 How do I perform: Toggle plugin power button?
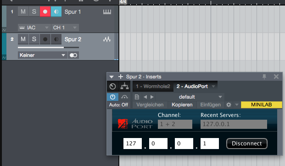[x=113, y=97]
